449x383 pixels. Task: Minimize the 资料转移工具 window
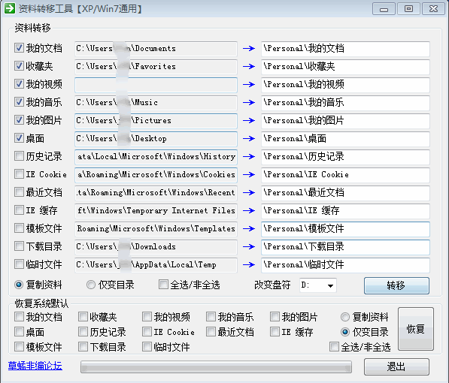click(384, 9)
